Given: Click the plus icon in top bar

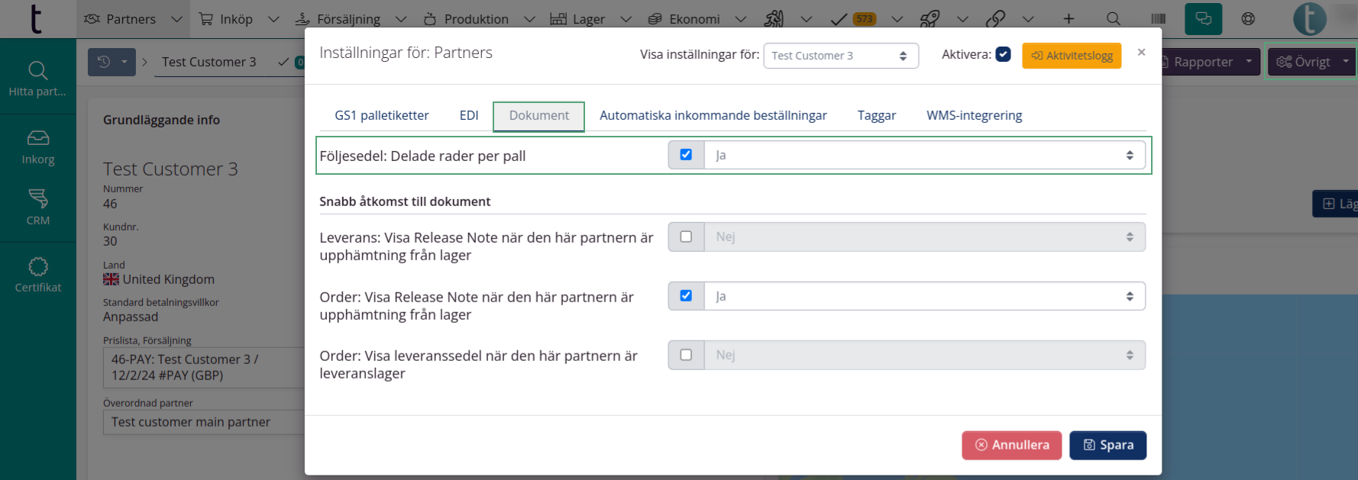Looking at the screenshot, I should 1069,19.
